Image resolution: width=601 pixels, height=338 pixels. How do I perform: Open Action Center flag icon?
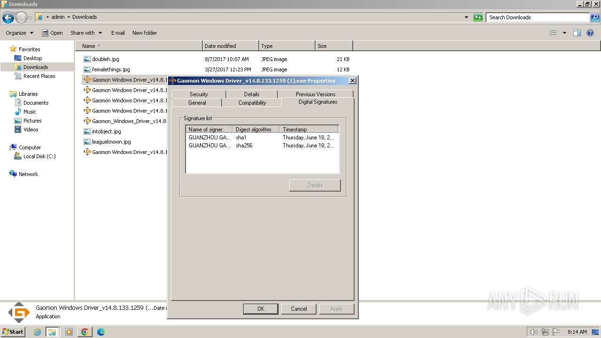pos(556,332)
